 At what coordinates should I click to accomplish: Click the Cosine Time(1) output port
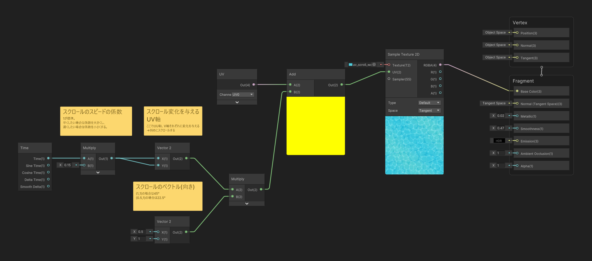[48, 172]
